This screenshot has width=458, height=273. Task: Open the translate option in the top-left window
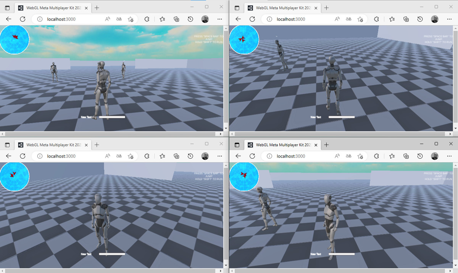(119, 19)
